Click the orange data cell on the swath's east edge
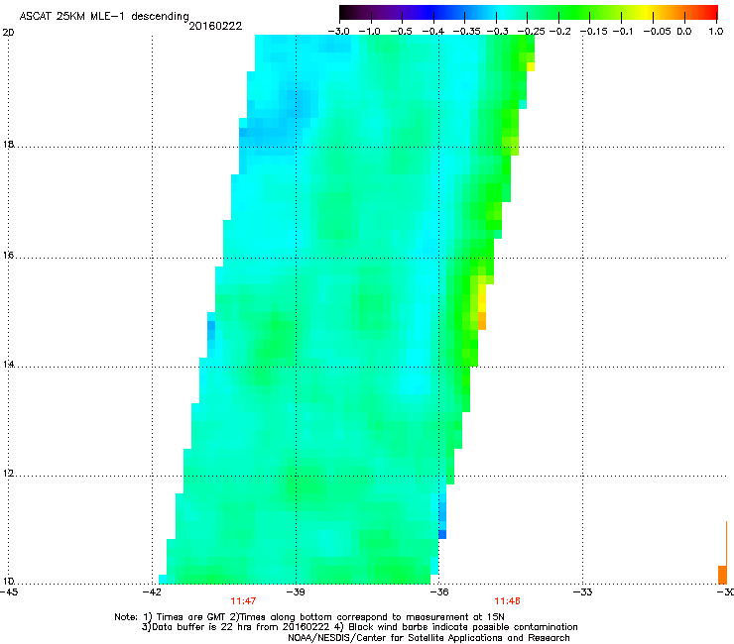Screen dimensions: 734x644 point(482,321)
